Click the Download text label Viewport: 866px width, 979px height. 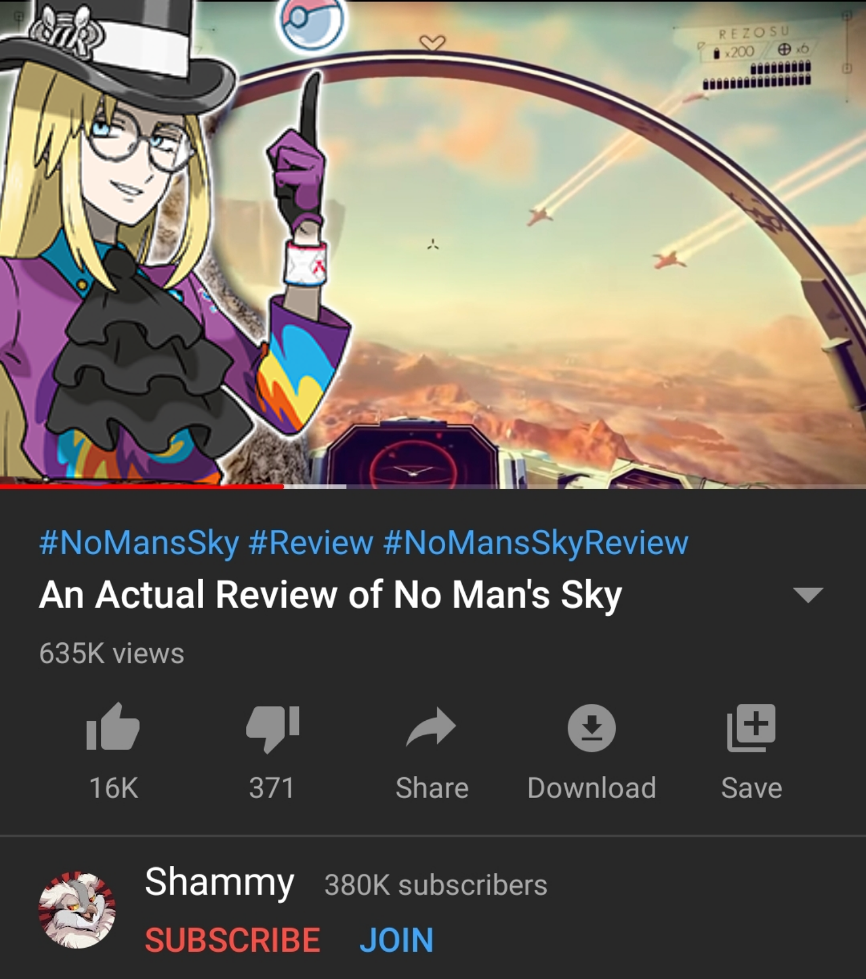591,788
